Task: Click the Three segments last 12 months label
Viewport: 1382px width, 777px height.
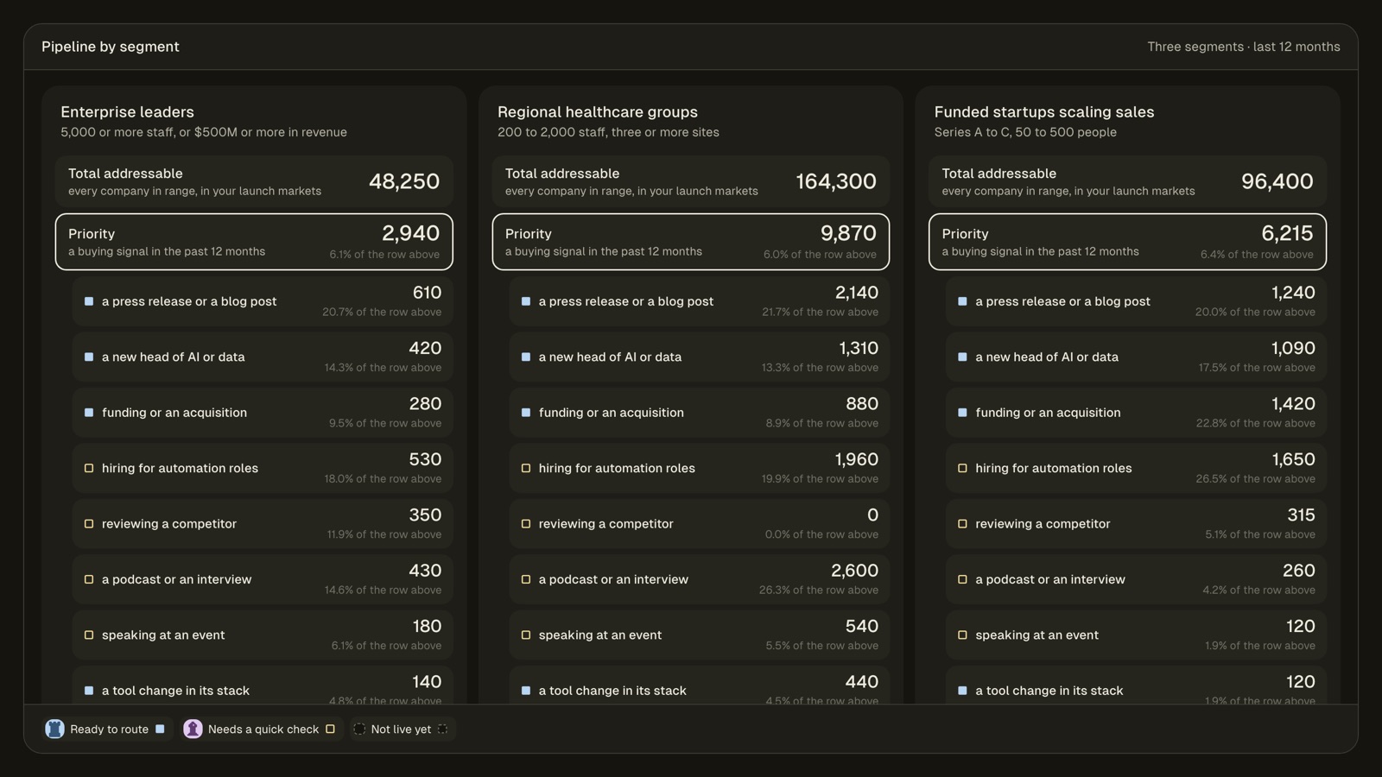Action: [1244, 47]
